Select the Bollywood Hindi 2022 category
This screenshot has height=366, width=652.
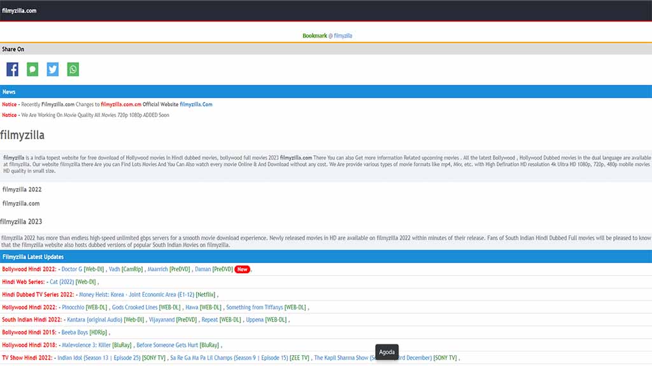(x=29, y=269)
